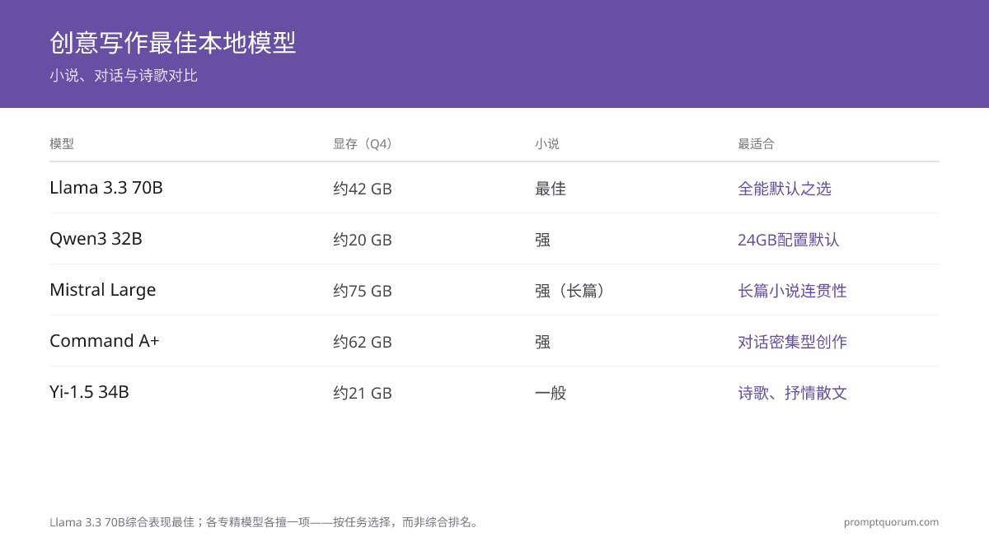Click the subtitle 小说、对话与诗歌对比
The image size is (989, 556).
pos(124,76)
